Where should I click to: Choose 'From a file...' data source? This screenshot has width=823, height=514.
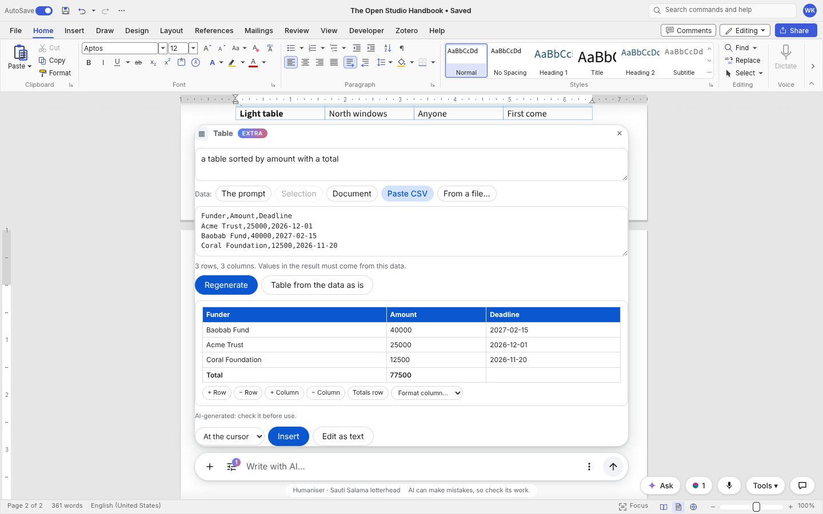pos(467,194)
